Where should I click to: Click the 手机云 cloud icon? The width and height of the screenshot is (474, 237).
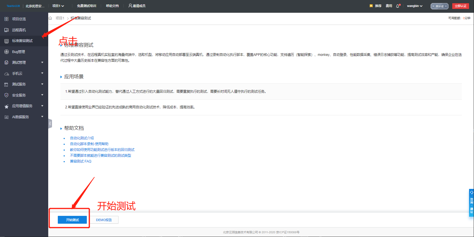[x=6, y=74]
